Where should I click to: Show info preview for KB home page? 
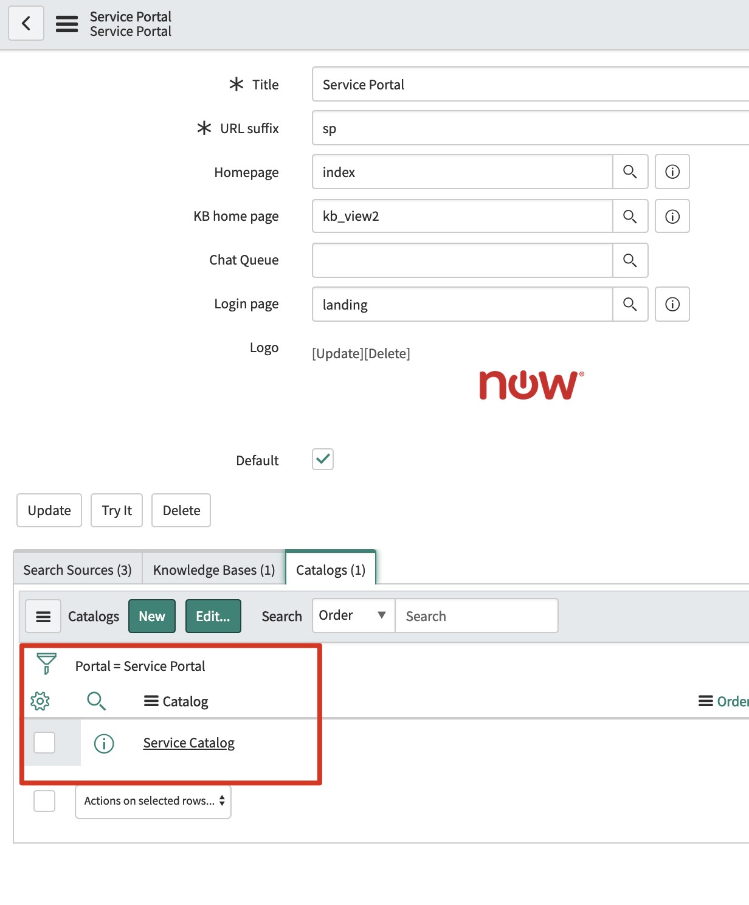[x=672, y=216]
